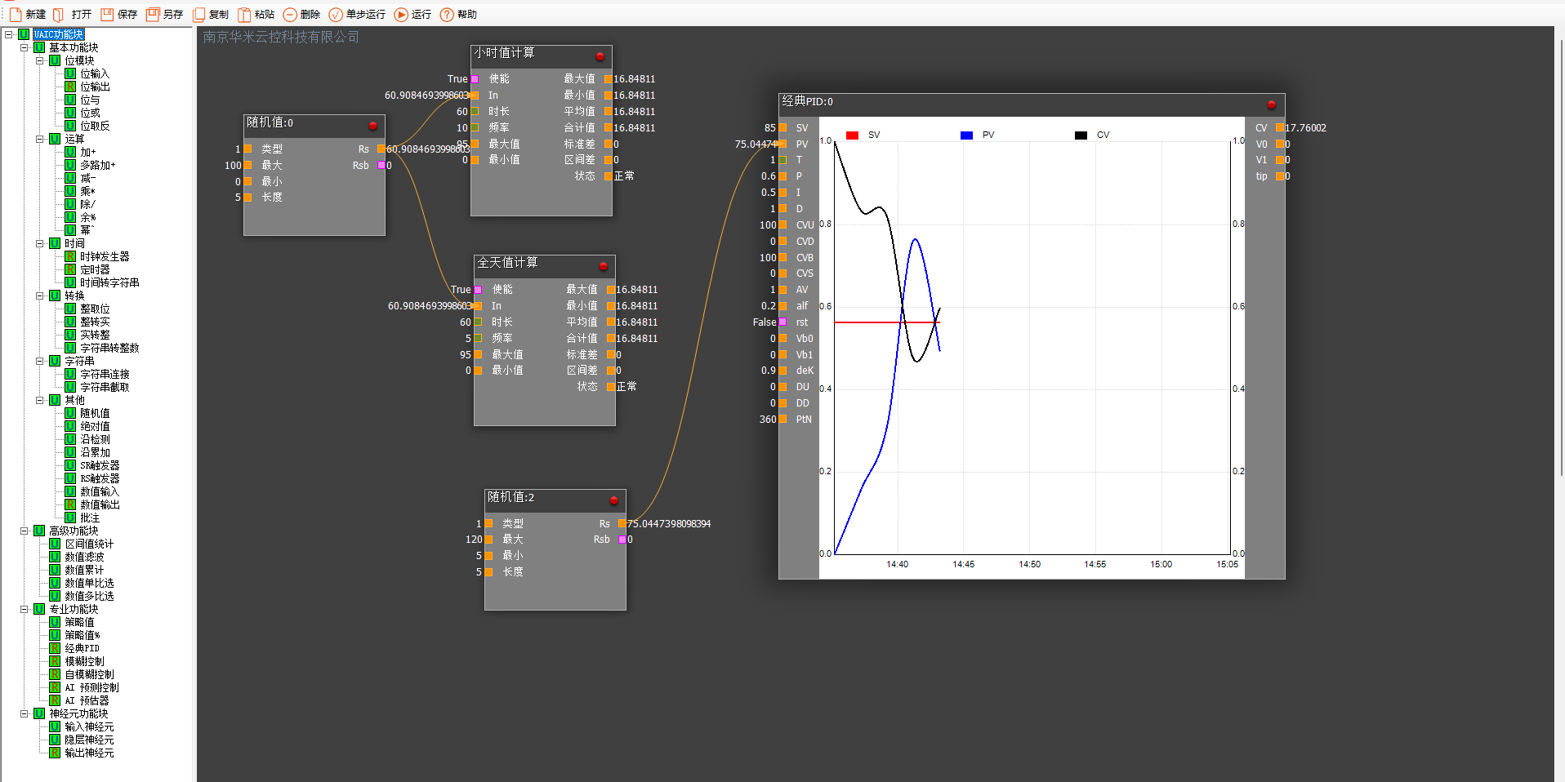Click the Save (保存) toolbar icon
The image size is (1565, 782).
107,15
